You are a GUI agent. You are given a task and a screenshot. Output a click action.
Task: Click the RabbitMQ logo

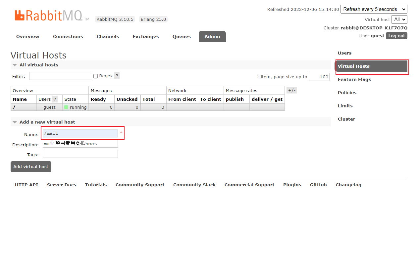(52, 16)
